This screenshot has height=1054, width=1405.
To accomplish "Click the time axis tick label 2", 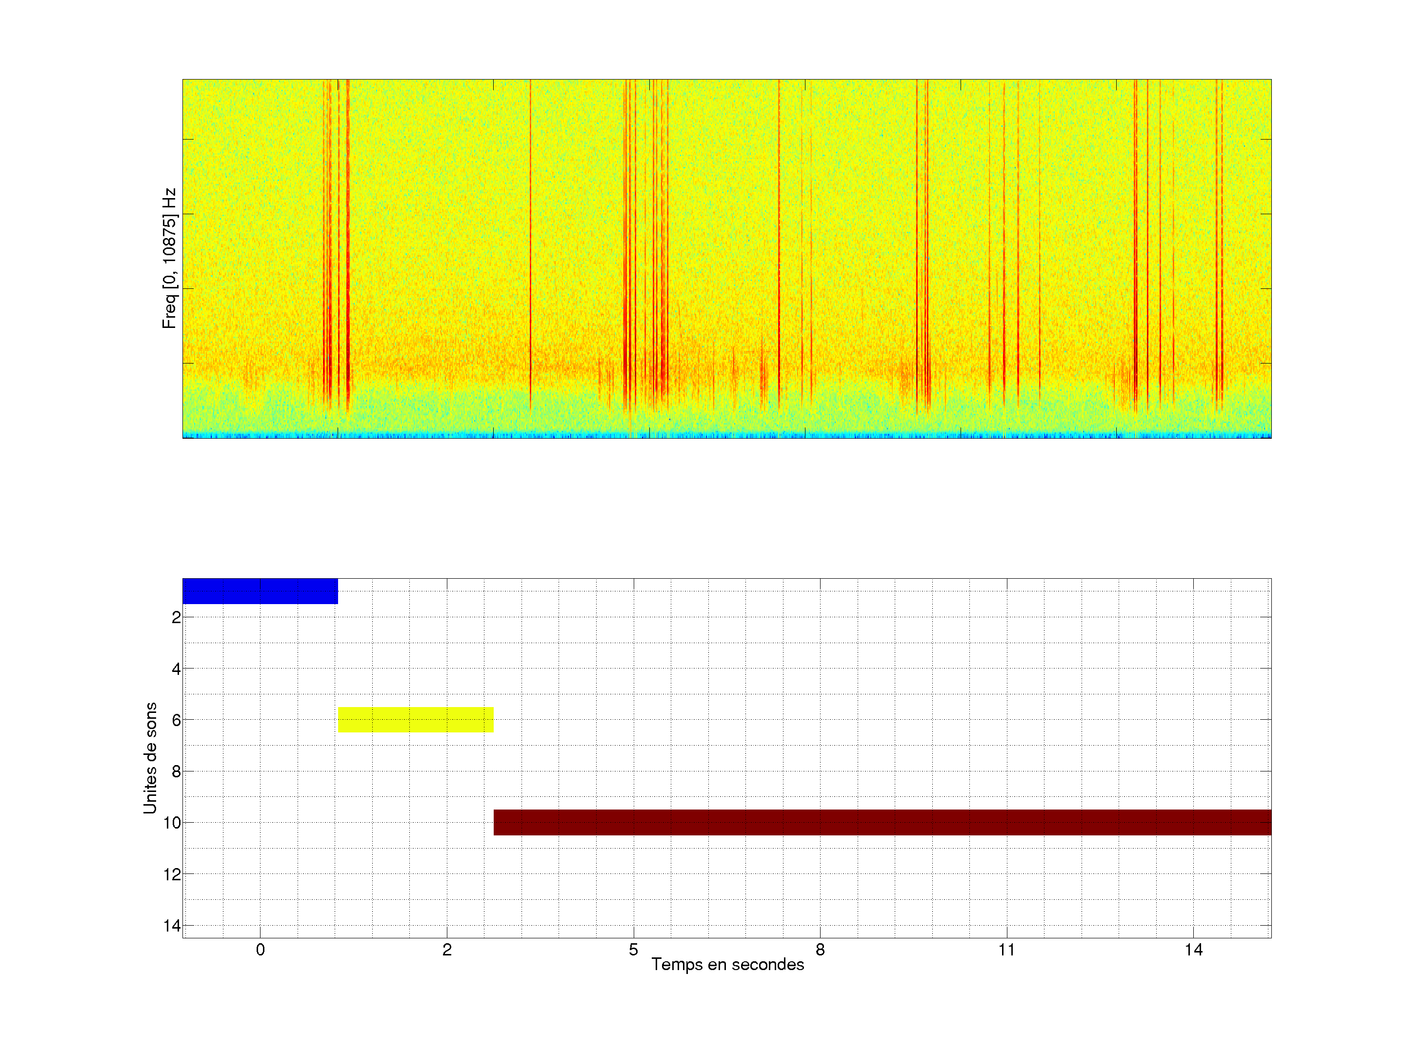I will 447,950.
